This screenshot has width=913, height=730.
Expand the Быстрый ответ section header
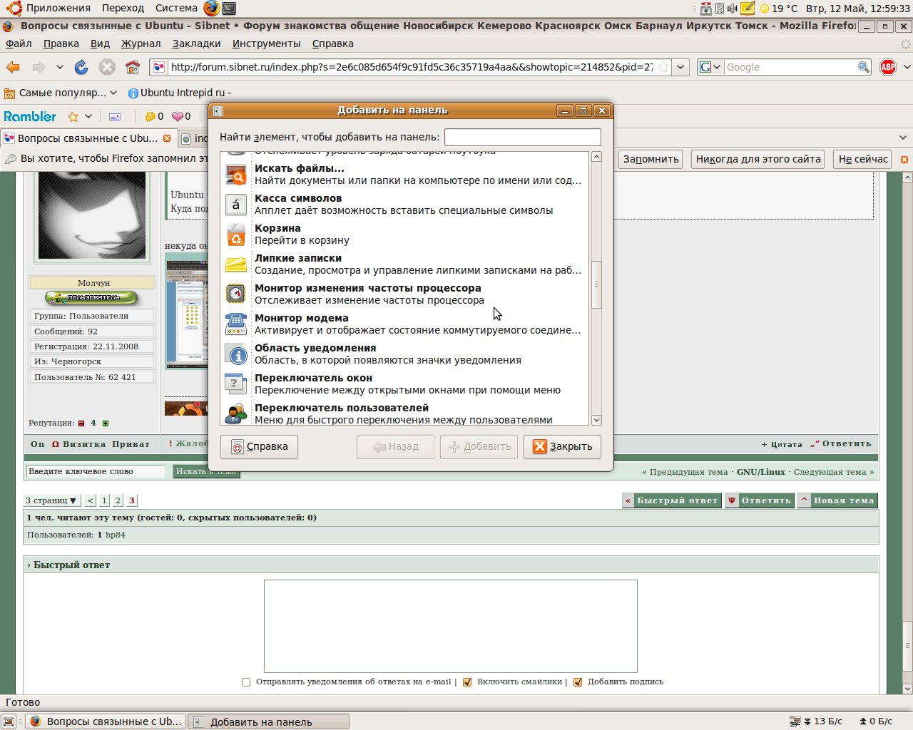point(451,565)
